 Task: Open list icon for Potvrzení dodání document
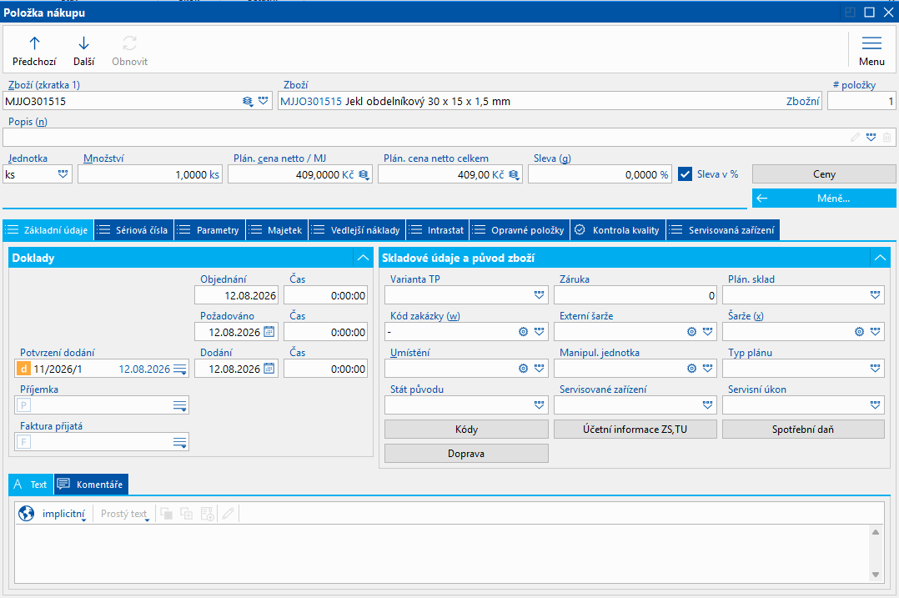180,369
